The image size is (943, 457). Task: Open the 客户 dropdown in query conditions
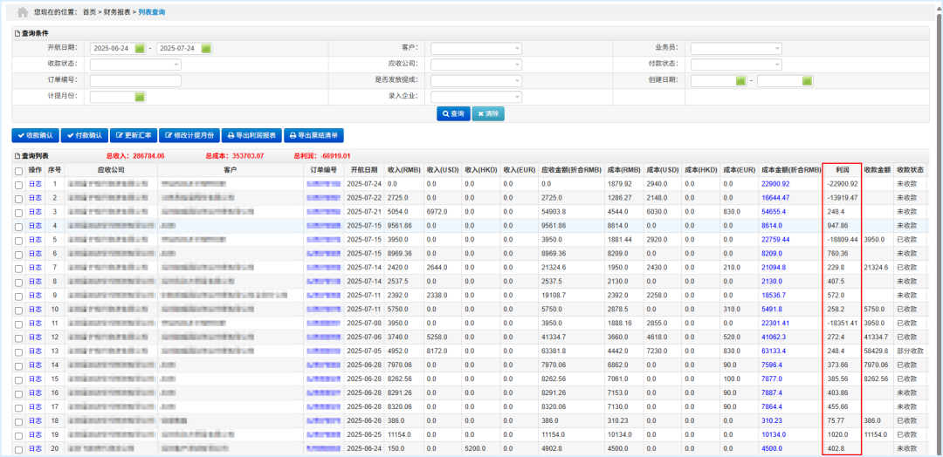tap(475, 48)
